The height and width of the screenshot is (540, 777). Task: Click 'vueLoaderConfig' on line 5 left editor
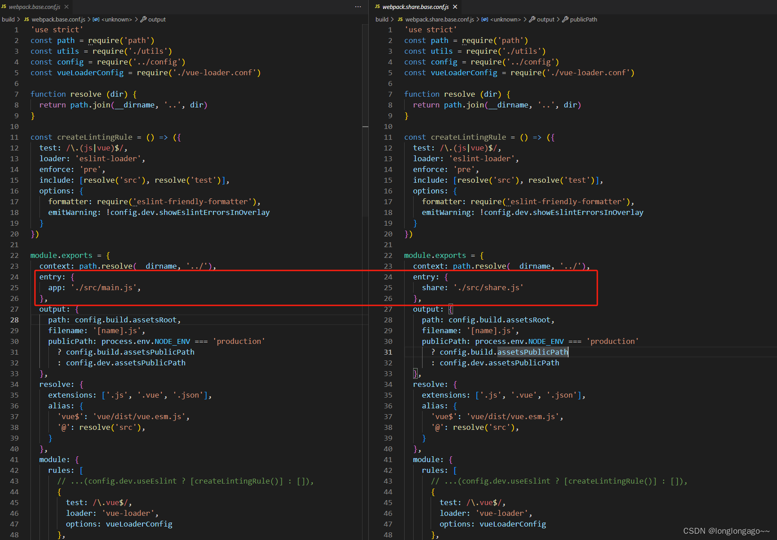coord(90,73)
